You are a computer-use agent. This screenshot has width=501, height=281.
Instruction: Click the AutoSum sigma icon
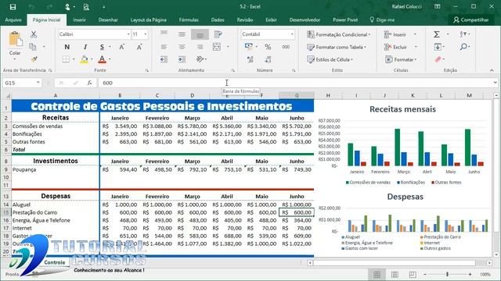pyautogui.click(x=437, y=34)
